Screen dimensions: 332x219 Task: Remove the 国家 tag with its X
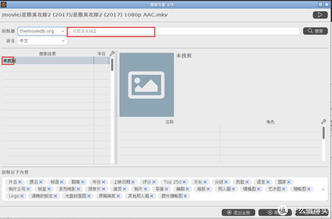[x=289, y=182]
